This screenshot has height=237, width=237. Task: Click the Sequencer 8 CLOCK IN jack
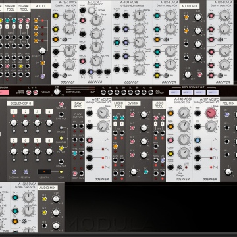[14, 172]
